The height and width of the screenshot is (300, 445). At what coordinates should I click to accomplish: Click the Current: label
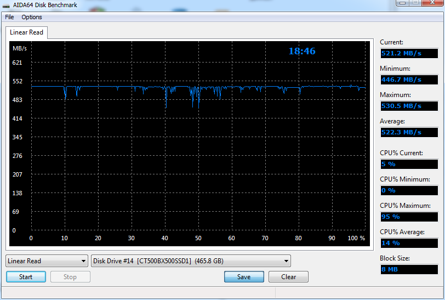(391, 42)
